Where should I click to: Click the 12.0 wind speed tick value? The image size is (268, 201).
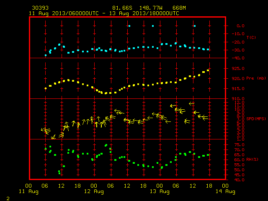tap(240, 103)
